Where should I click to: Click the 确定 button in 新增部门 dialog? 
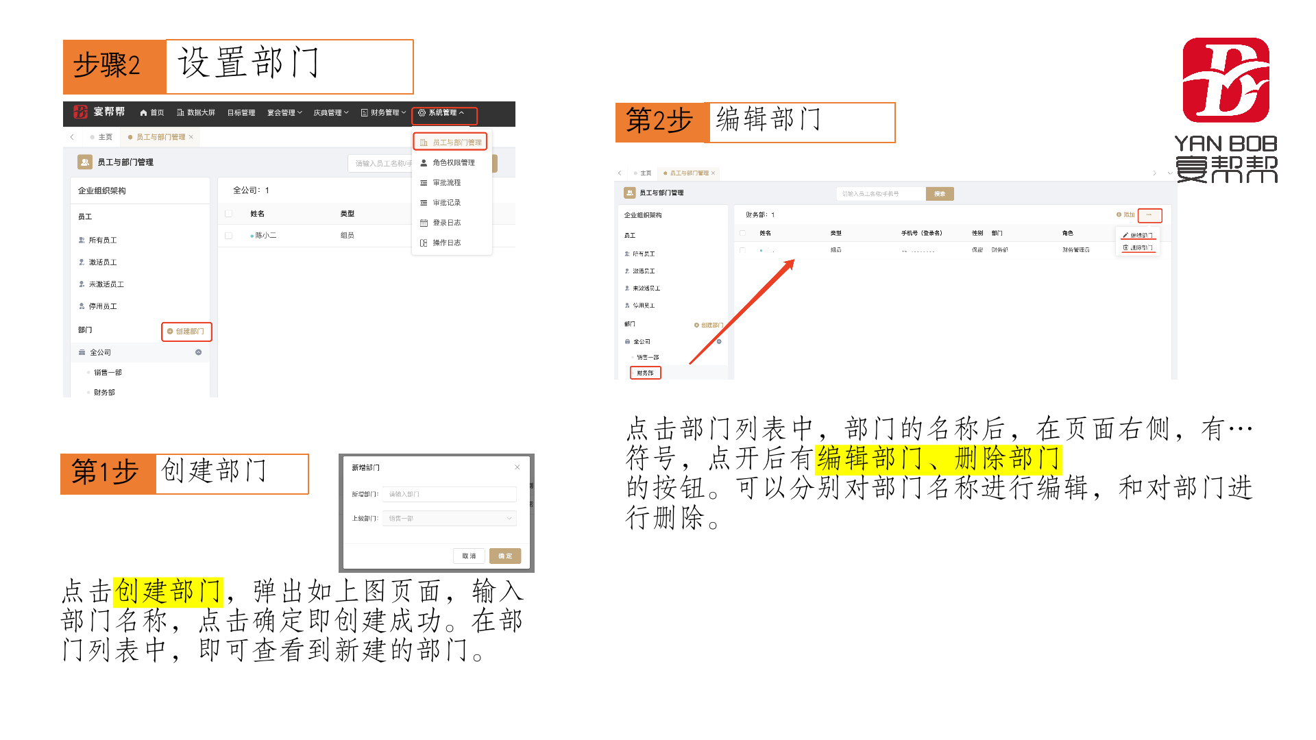pyautogui.click(x=505, y=556)
